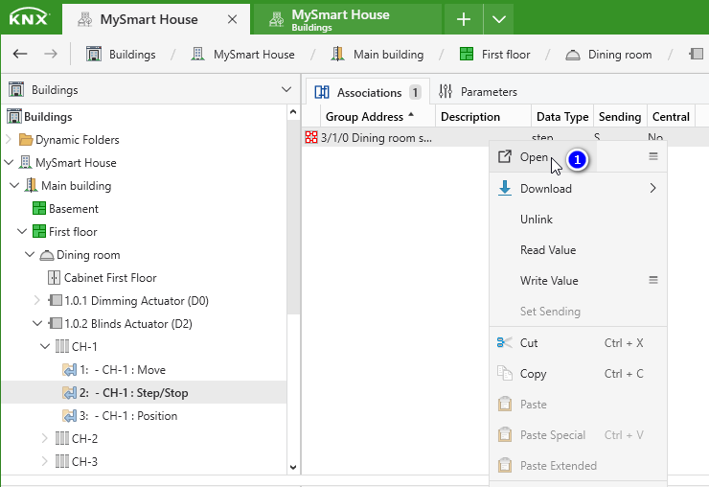This screenshot has width=709, height=487.
Task: Click the CH-1 Position object icon
Action: click(70, 415)
